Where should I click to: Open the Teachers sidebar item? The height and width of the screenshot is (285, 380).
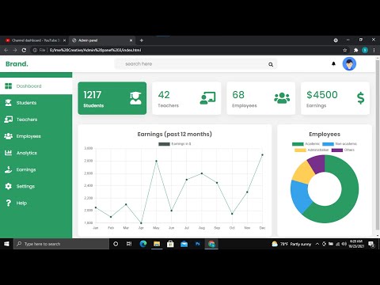[x=36, y=120]
